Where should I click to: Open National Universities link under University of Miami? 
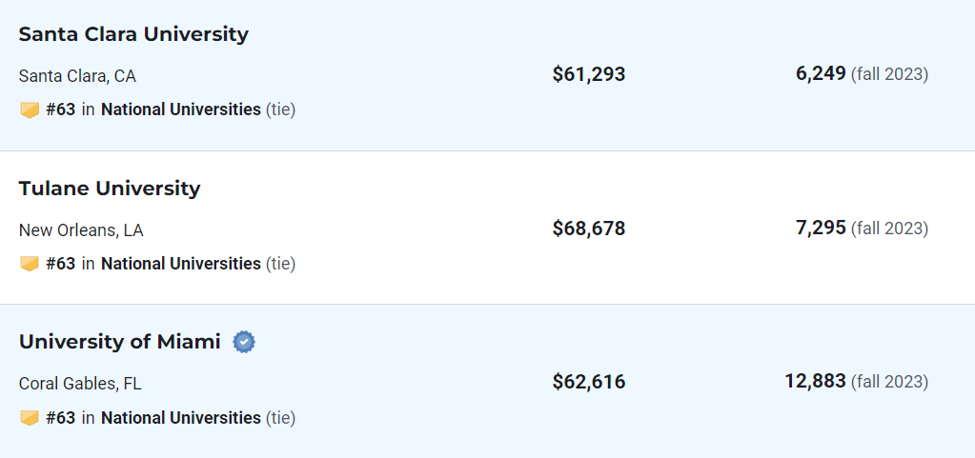181,418
